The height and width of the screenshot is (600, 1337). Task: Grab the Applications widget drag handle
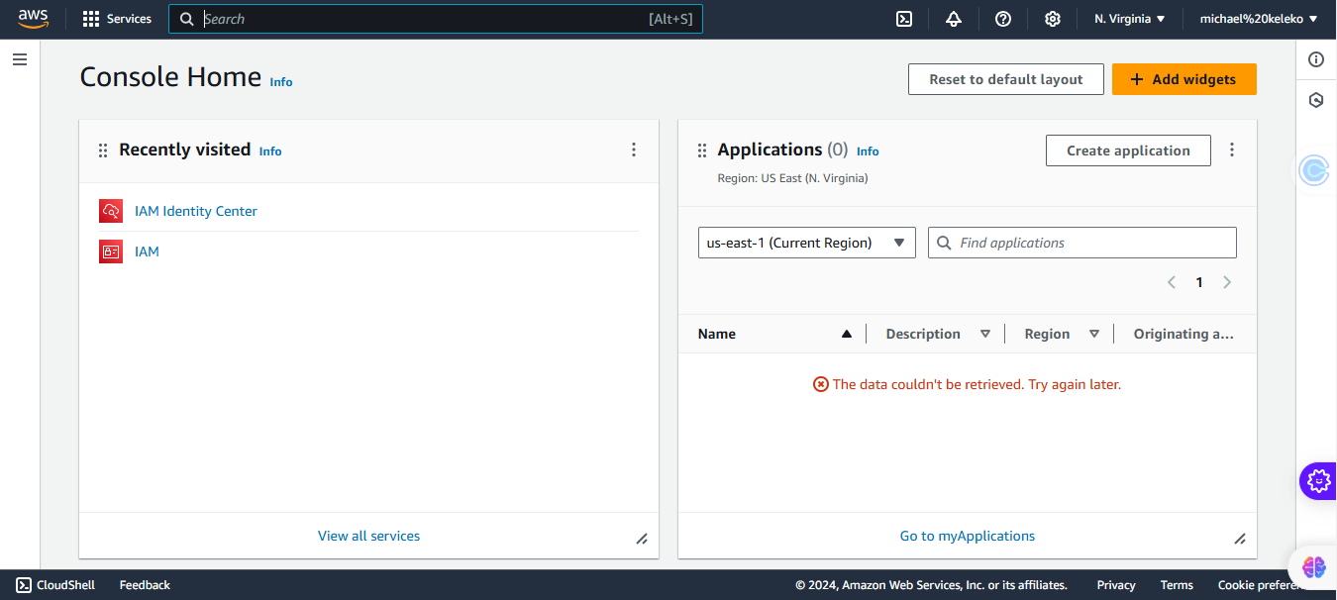click(702, 150)
